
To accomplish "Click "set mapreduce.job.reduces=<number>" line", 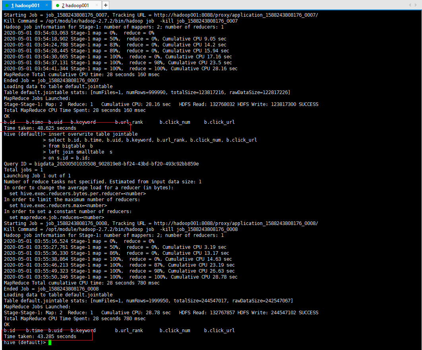I will point(57,217).
